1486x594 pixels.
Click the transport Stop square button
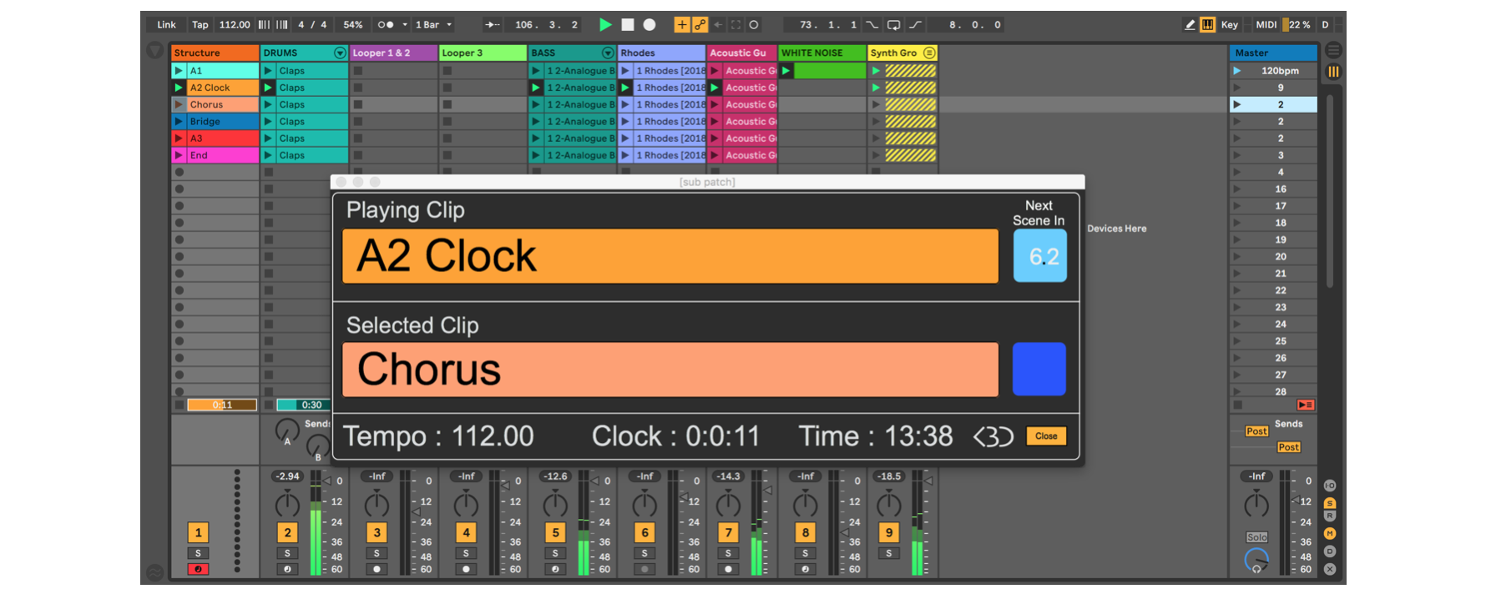tap(628, 25)
